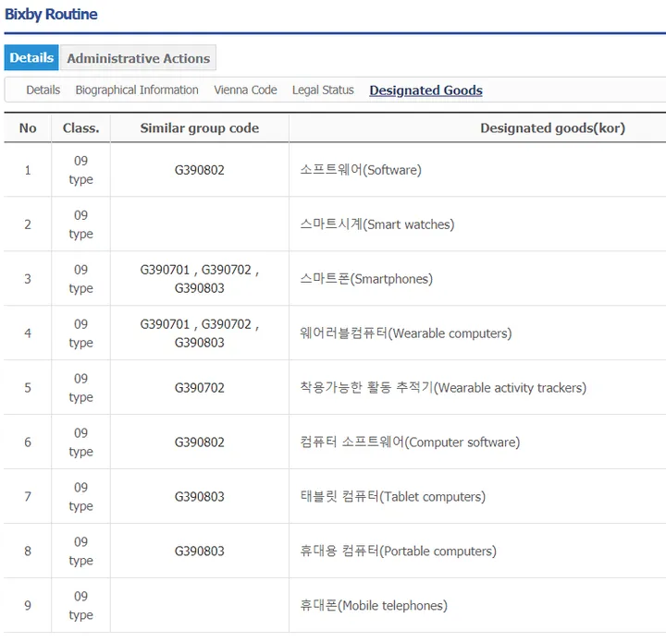
Task: Open the Legal Status section
Action: click(323, 90)
